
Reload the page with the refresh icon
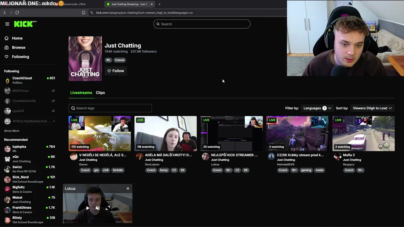click(17, 13)
